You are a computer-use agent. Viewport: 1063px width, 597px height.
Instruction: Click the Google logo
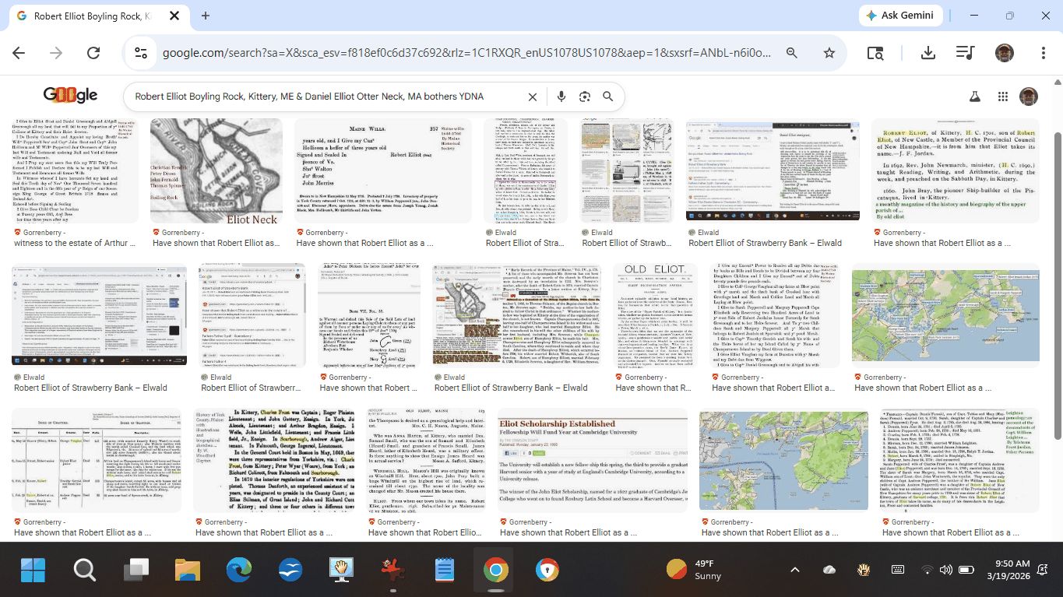[x=70, y=95]
